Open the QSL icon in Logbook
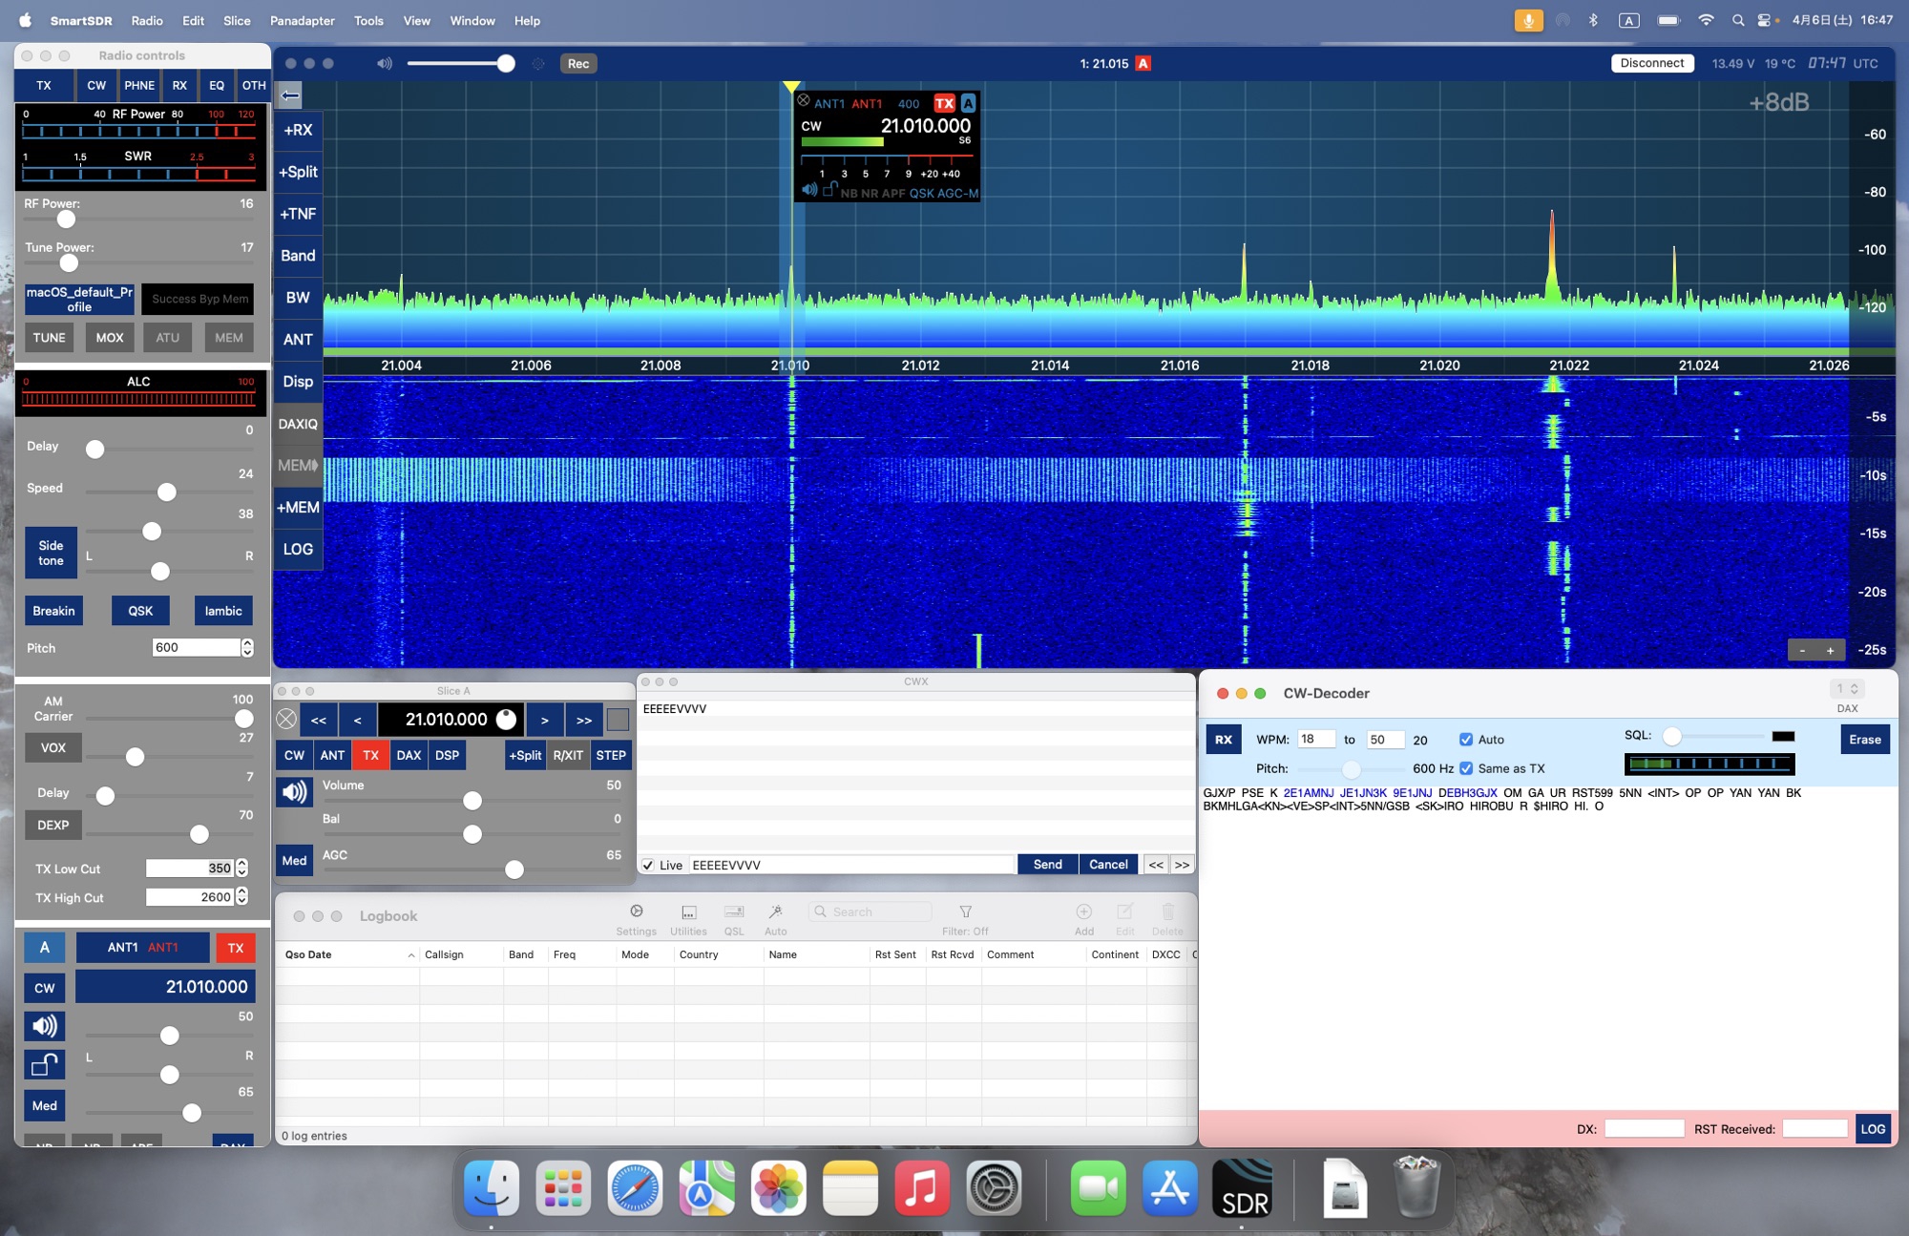 734,912
